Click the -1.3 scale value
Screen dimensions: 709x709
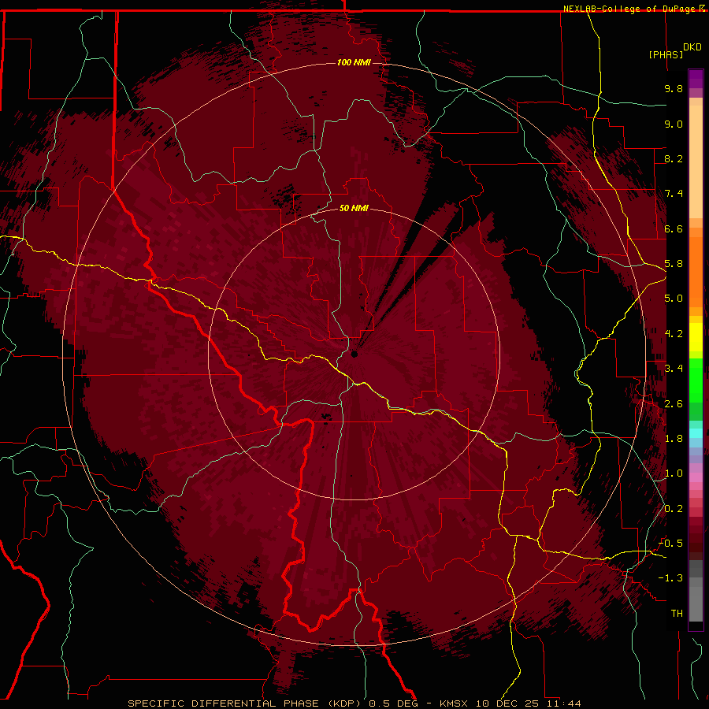point(670,578)
